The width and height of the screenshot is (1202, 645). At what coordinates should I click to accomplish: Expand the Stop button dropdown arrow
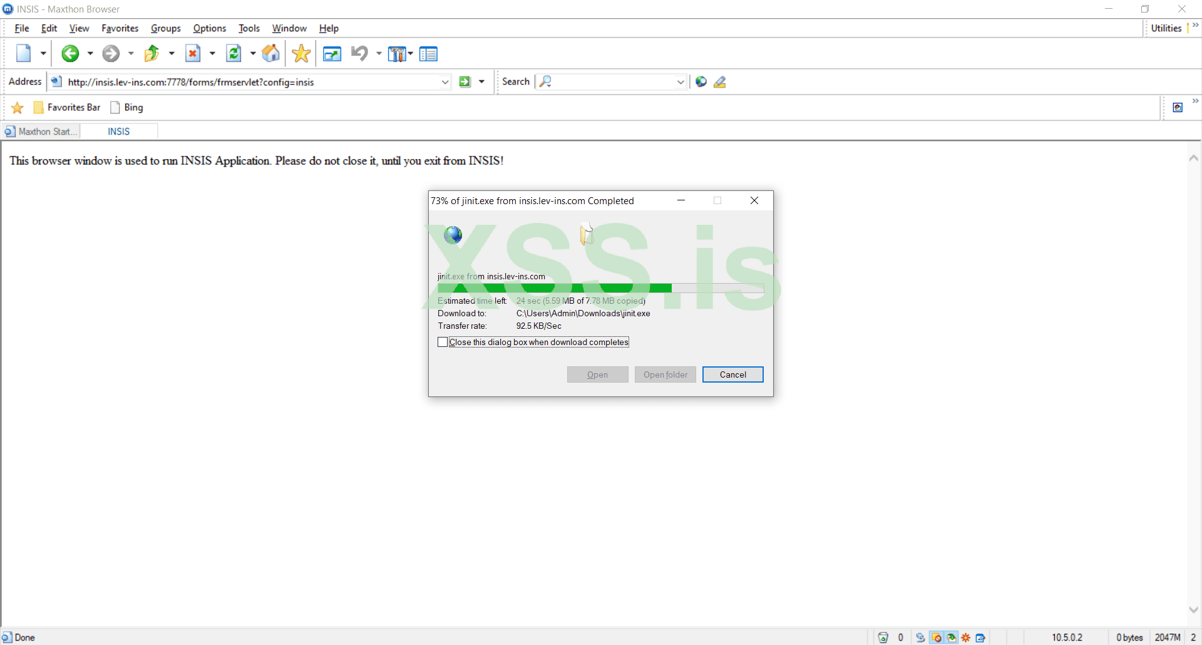point(212,54)
